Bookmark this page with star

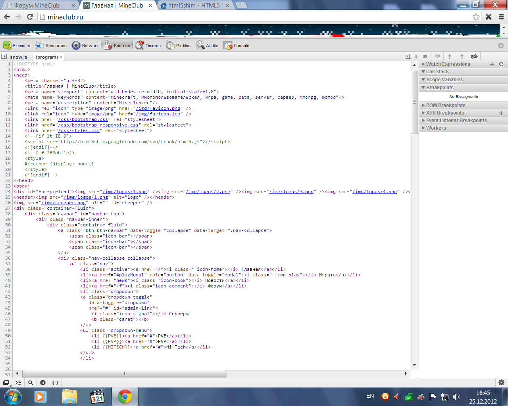(476, 17)
